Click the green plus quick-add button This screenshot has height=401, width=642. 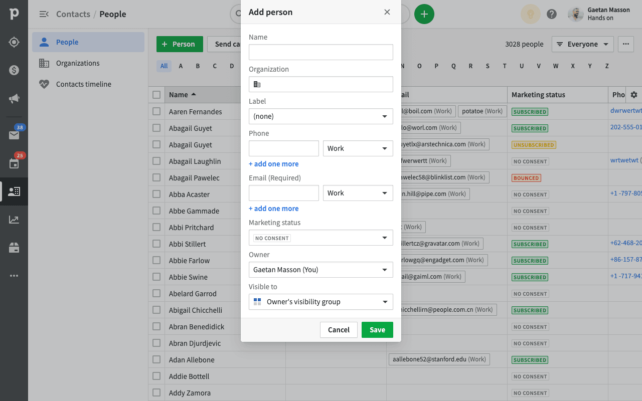click(x=424, y=14)
